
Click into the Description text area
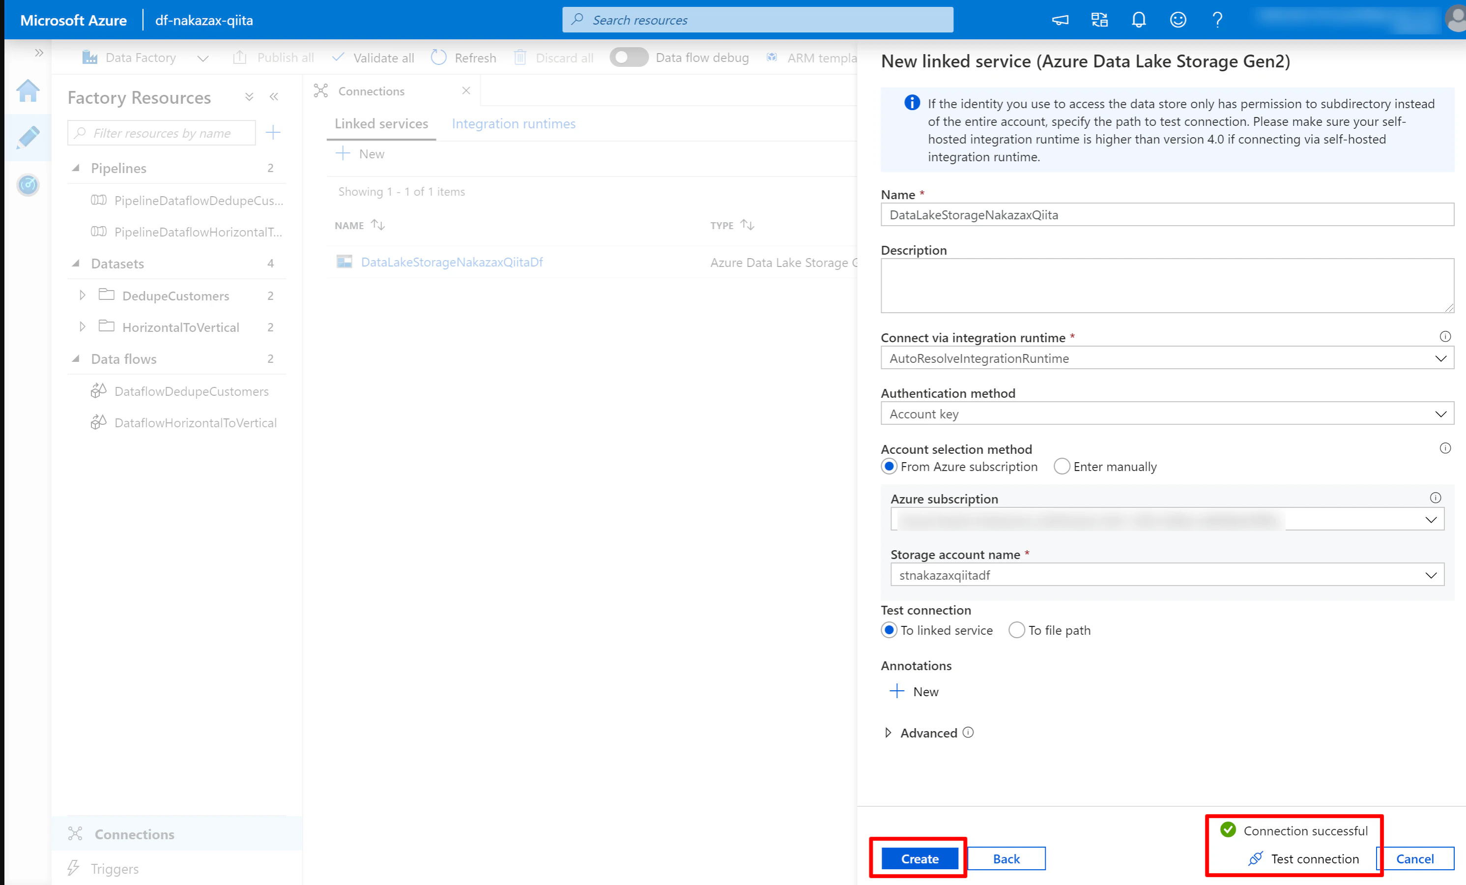click(1167, 286)
